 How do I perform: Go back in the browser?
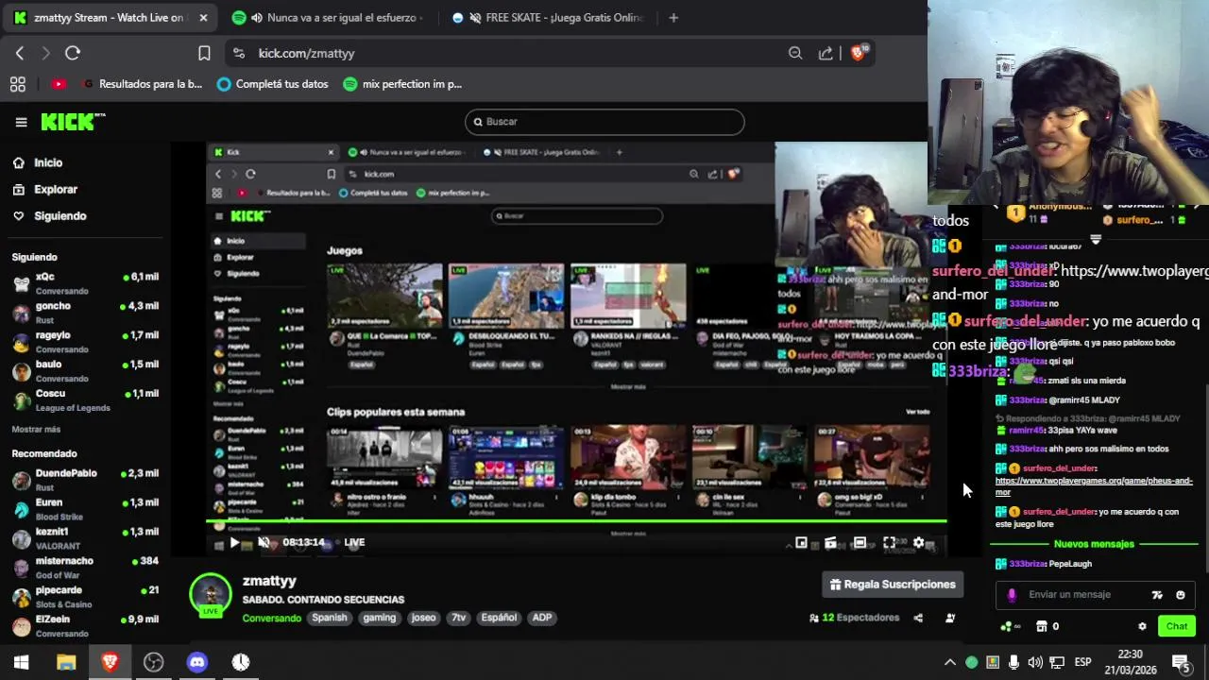[x=20, y=54]
